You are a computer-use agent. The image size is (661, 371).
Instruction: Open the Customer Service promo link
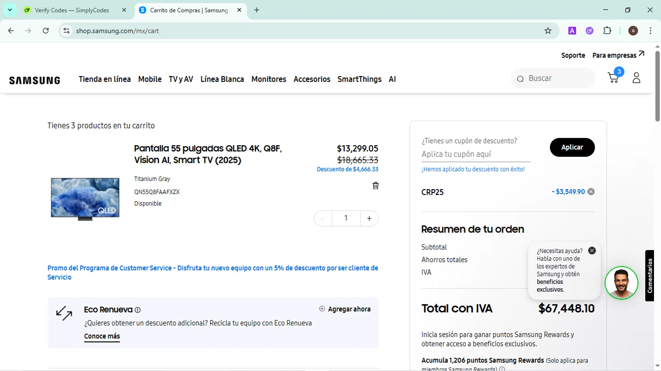click(x=213, y=272)
